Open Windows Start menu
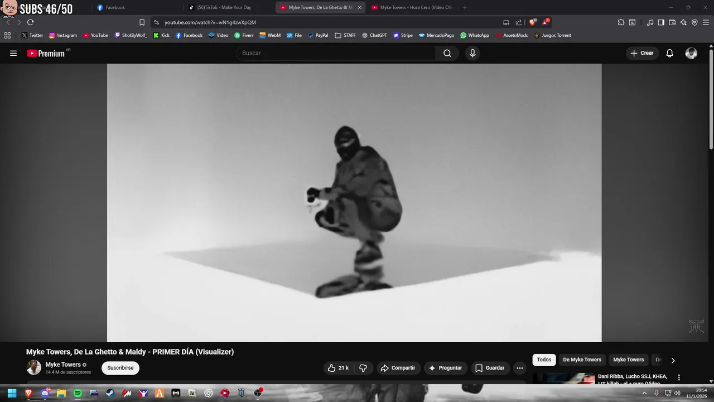 click(12, 393)
